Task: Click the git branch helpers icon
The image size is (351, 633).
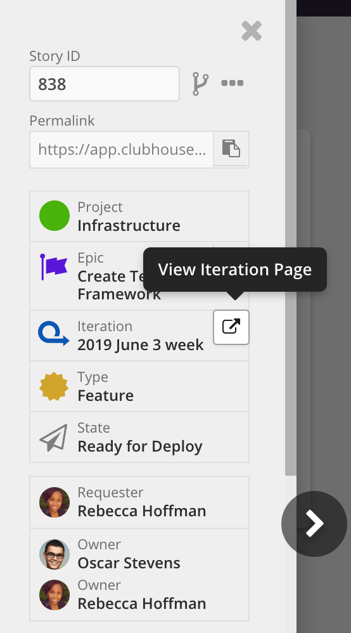Action: (x=200, y=84)
